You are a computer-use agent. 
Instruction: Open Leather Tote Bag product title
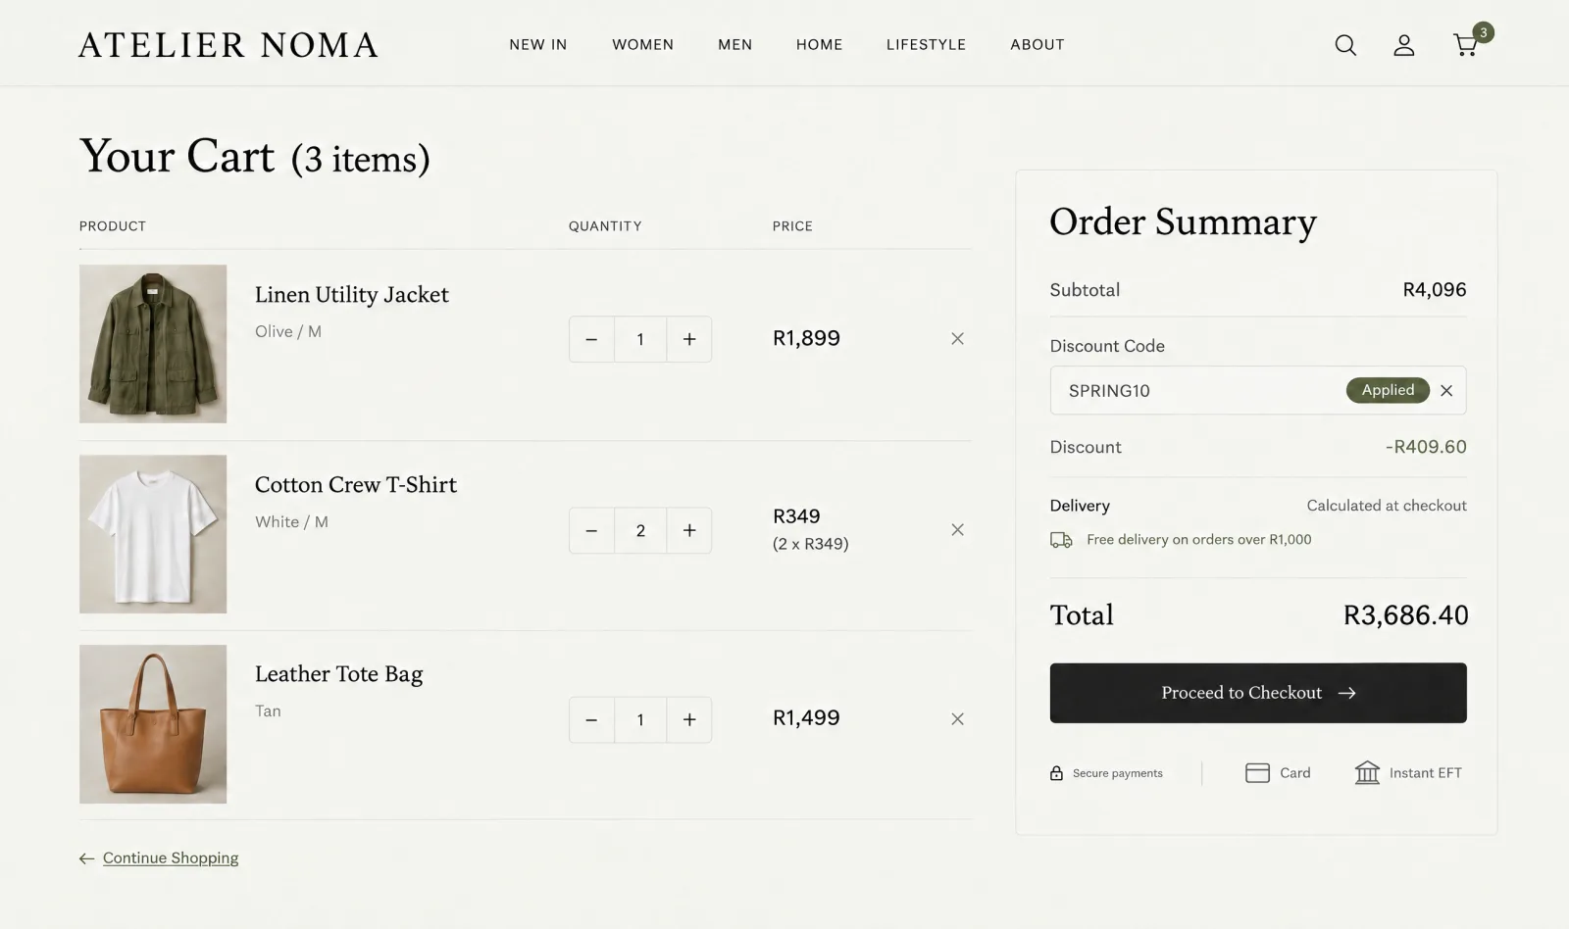[x=339, y=674]
